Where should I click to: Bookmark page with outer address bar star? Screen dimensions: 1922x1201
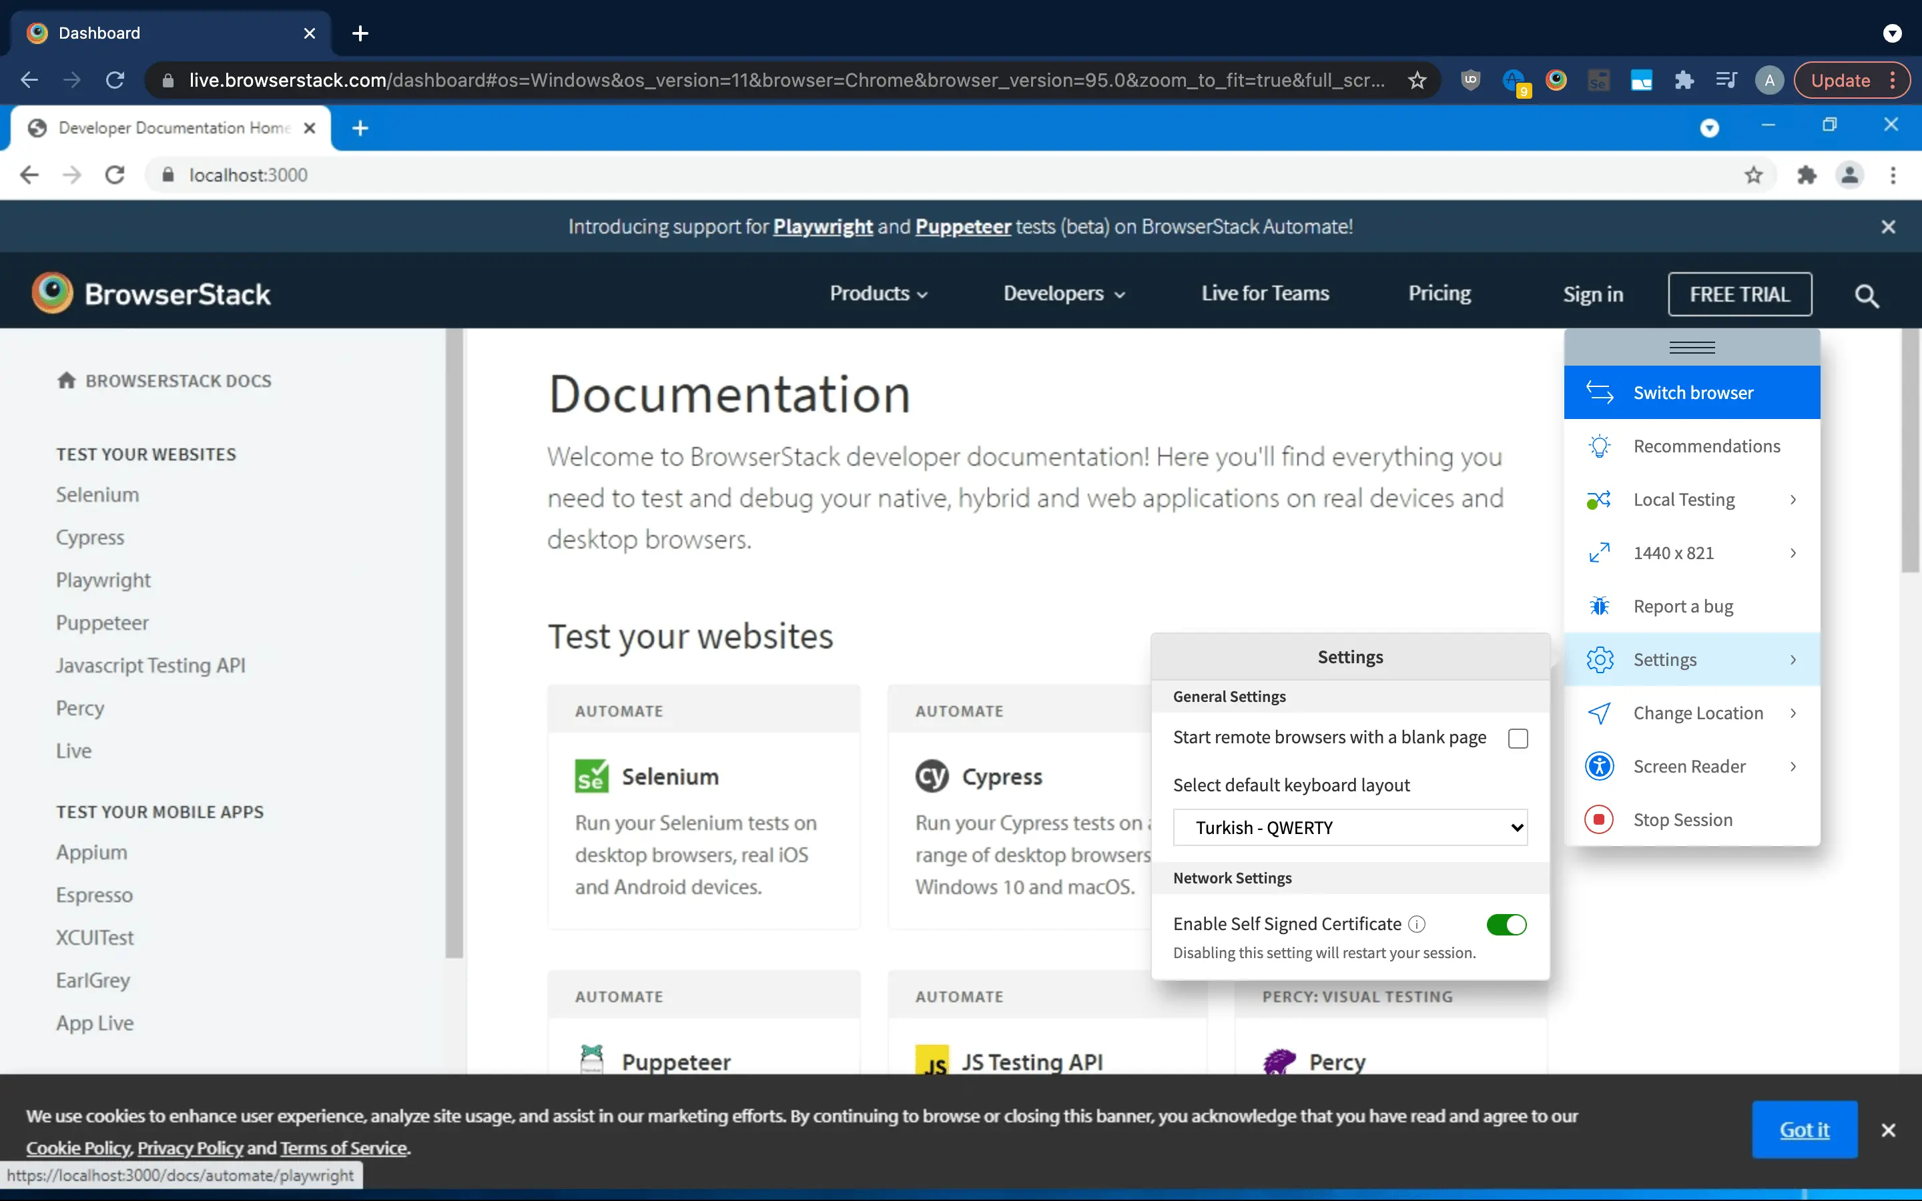(x=1417, y=80)
